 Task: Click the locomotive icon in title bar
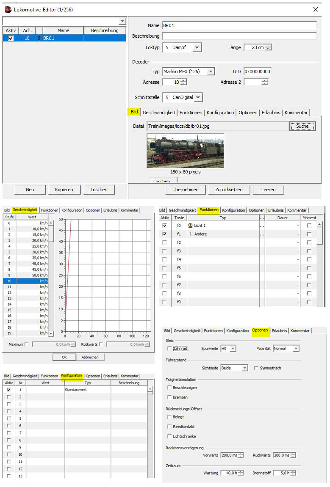coord(8,9)
